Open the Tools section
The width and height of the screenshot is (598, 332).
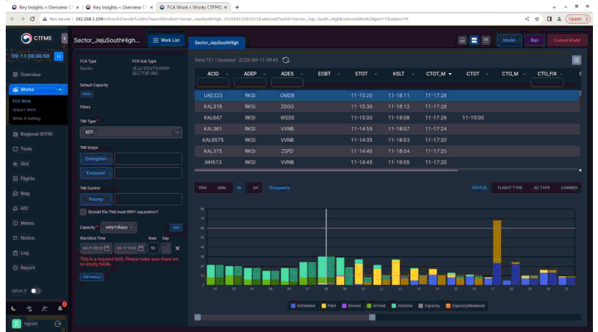point(26,149)
